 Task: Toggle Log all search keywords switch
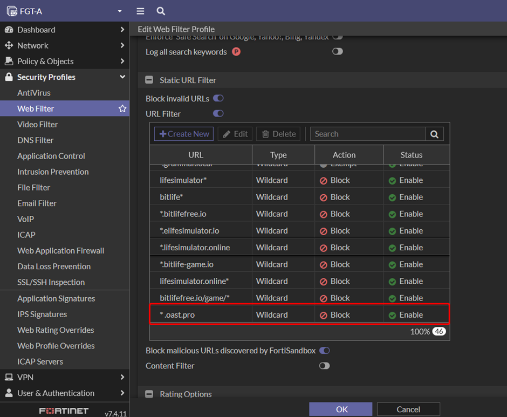(x=338, y=51)
